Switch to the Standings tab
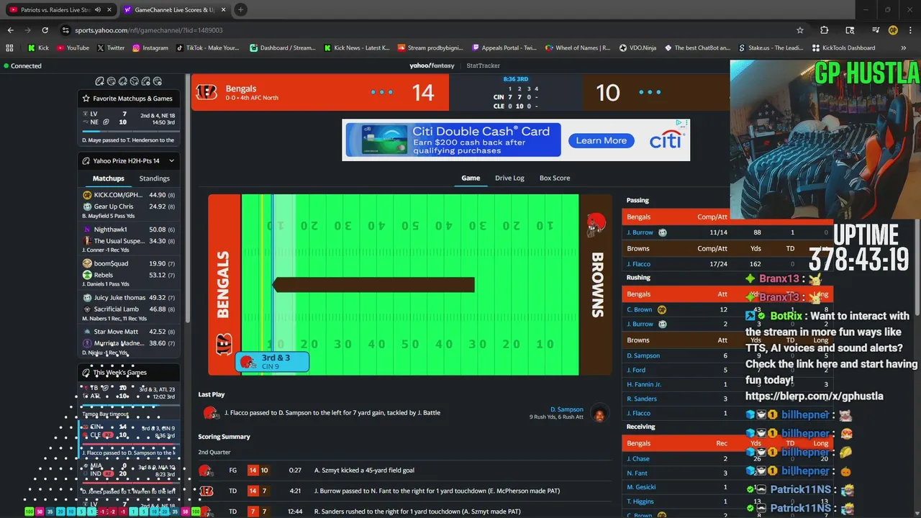The image size is (921, 518). click(x=155, y=178)
